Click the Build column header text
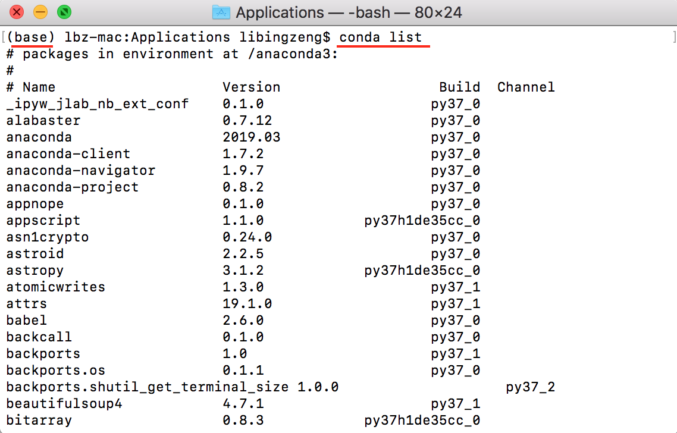 (459, 87)
